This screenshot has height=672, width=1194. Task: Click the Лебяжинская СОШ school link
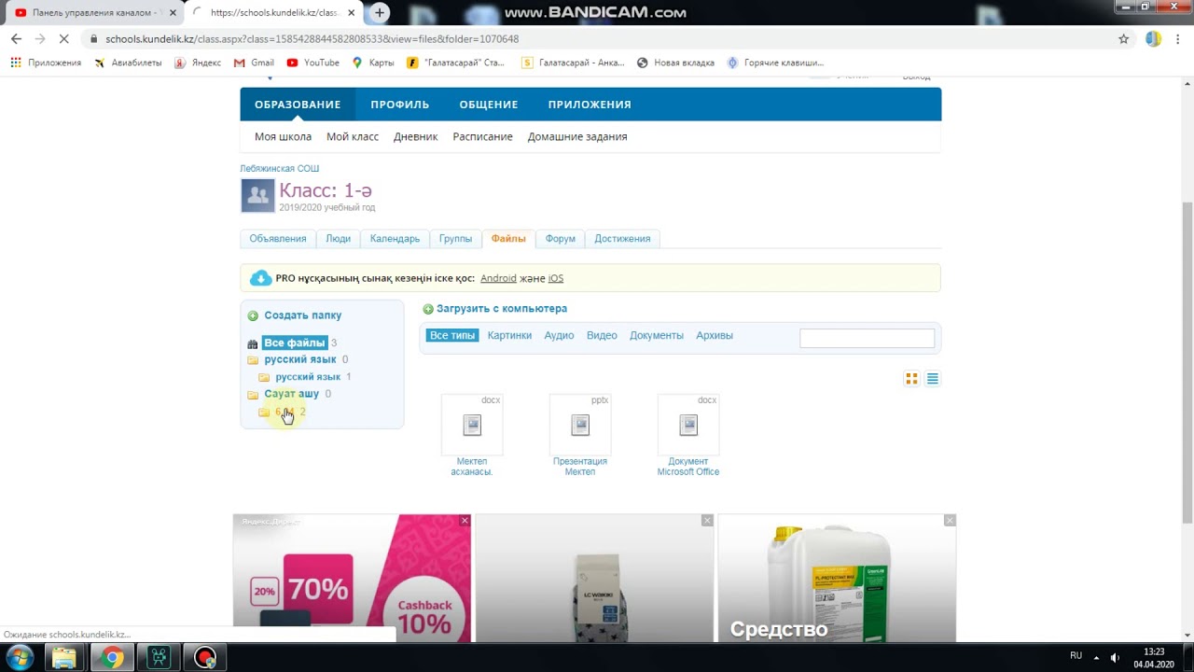click(x=280, y=168)
